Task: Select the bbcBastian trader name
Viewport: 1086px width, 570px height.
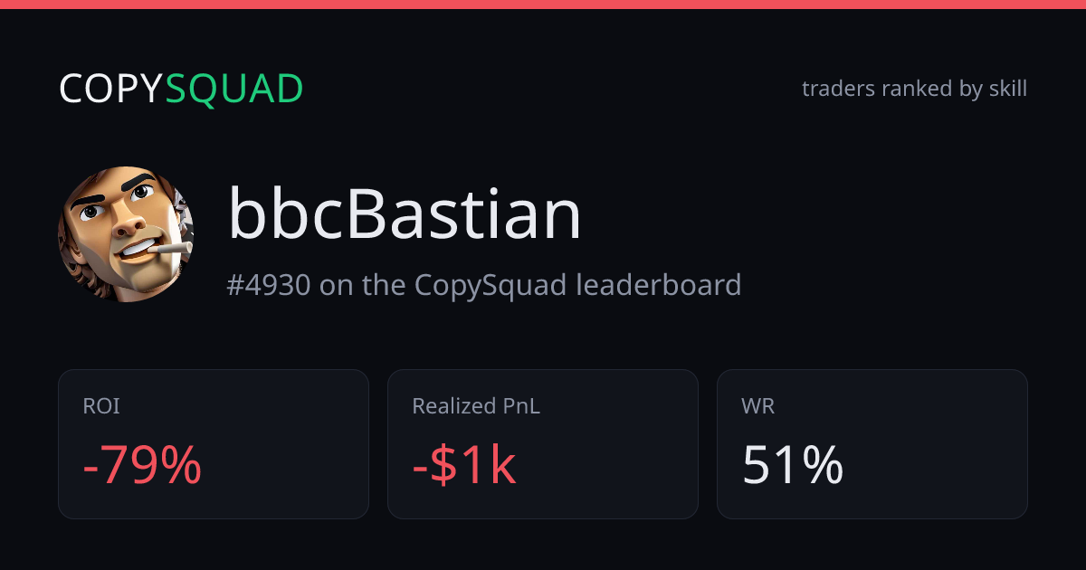Action: 405,214
